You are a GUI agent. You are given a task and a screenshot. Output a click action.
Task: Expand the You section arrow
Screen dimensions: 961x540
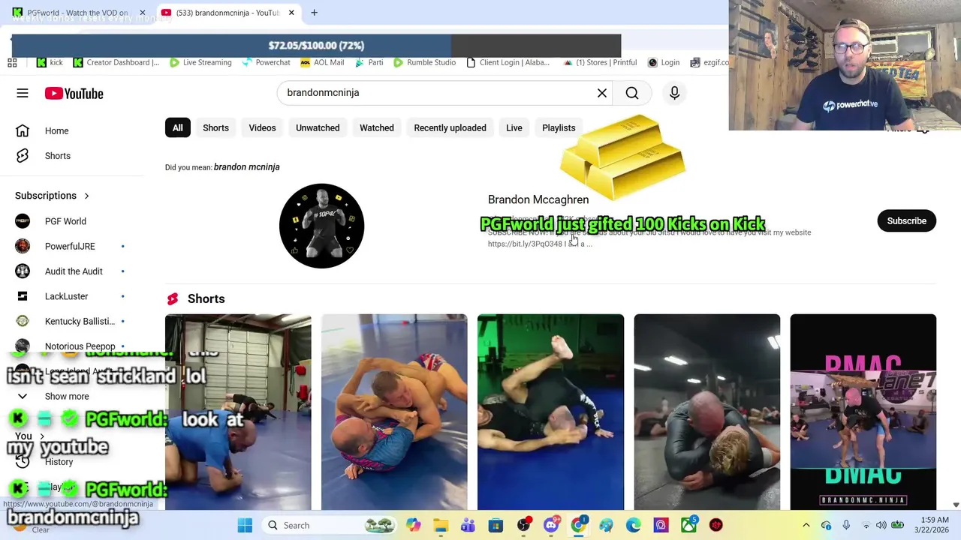(42, 436)
